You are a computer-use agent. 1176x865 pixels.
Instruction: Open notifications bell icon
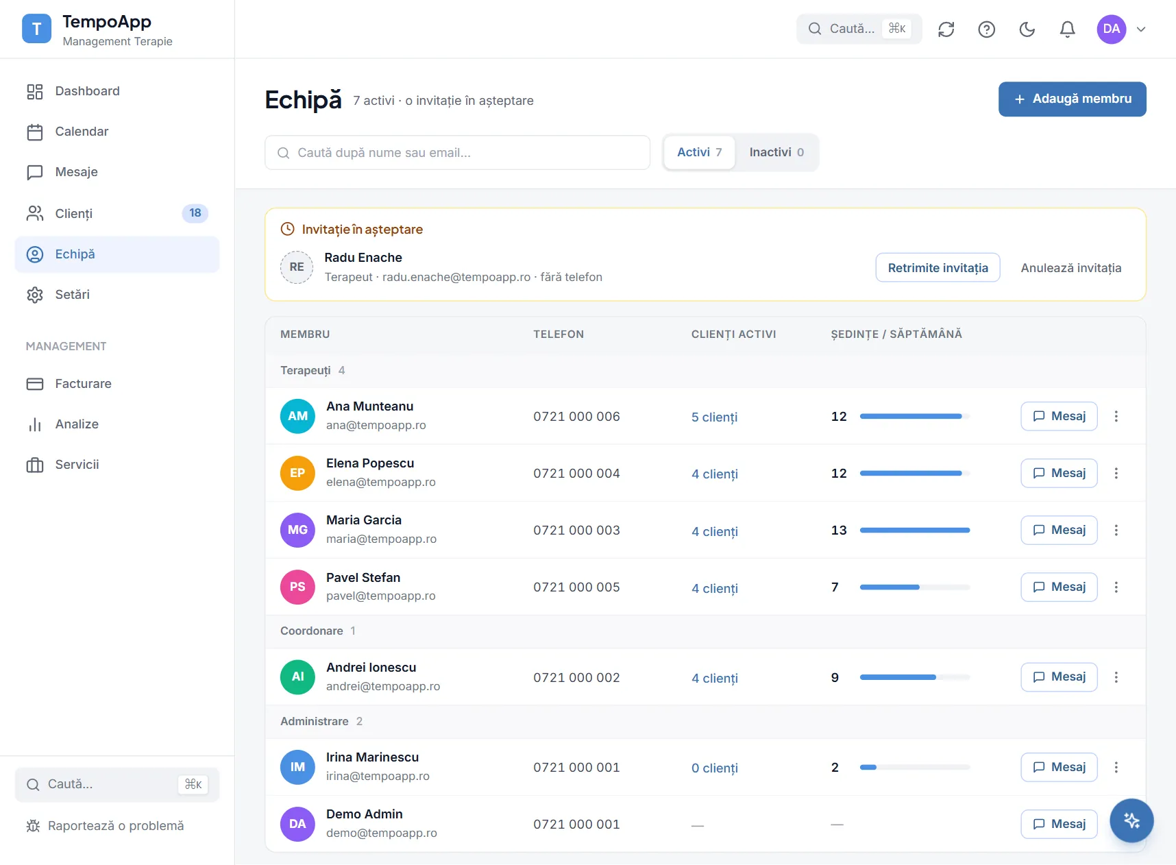(x=1068, y=29)
